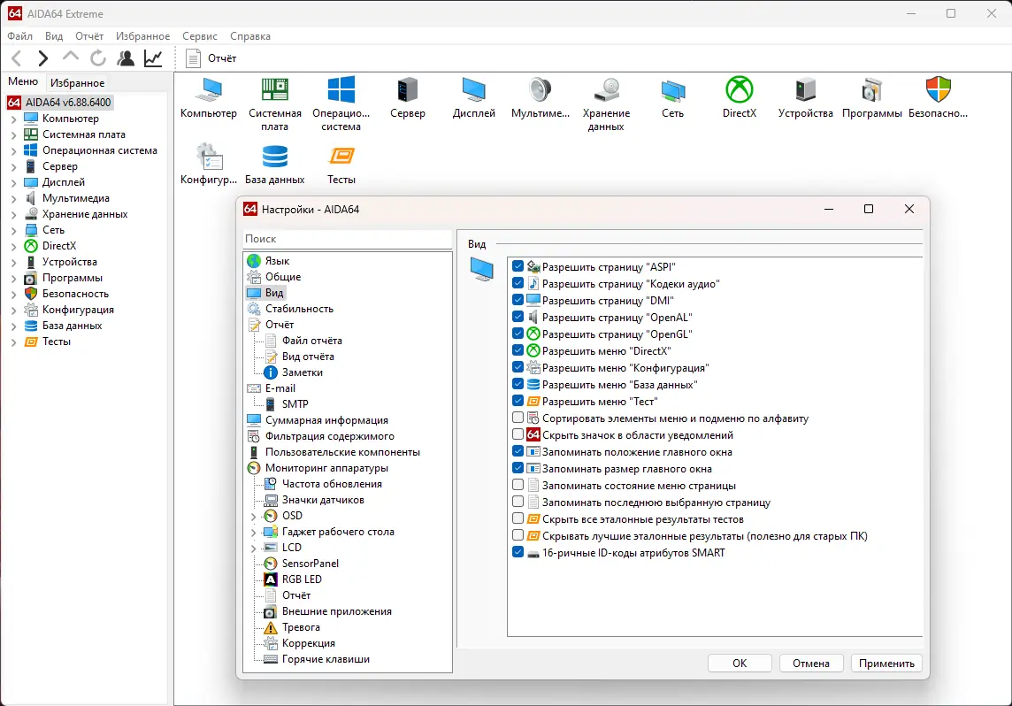Expand LCD node in settings tree
The height and width of the screenshot is (706, 1012).
[253, 548]
